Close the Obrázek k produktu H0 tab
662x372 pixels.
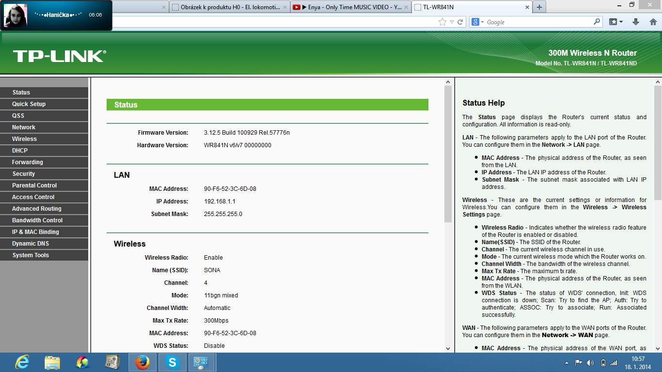click(284, 7)
